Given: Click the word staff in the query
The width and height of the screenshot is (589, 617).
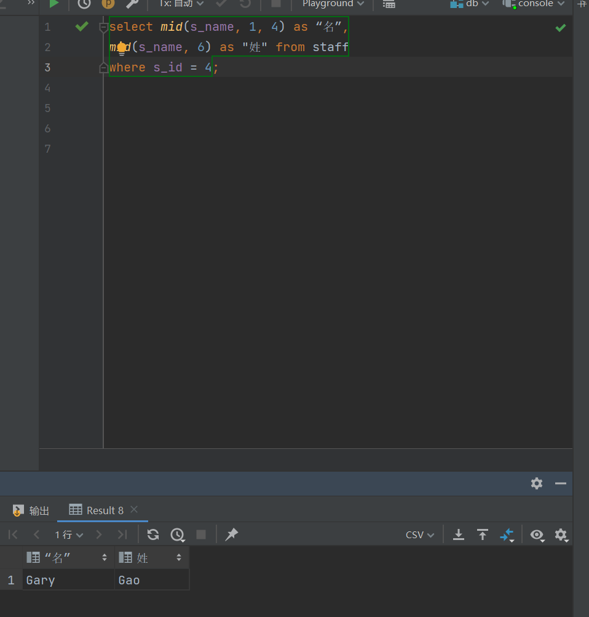Looking at the screenshot, I should point(330,47).
